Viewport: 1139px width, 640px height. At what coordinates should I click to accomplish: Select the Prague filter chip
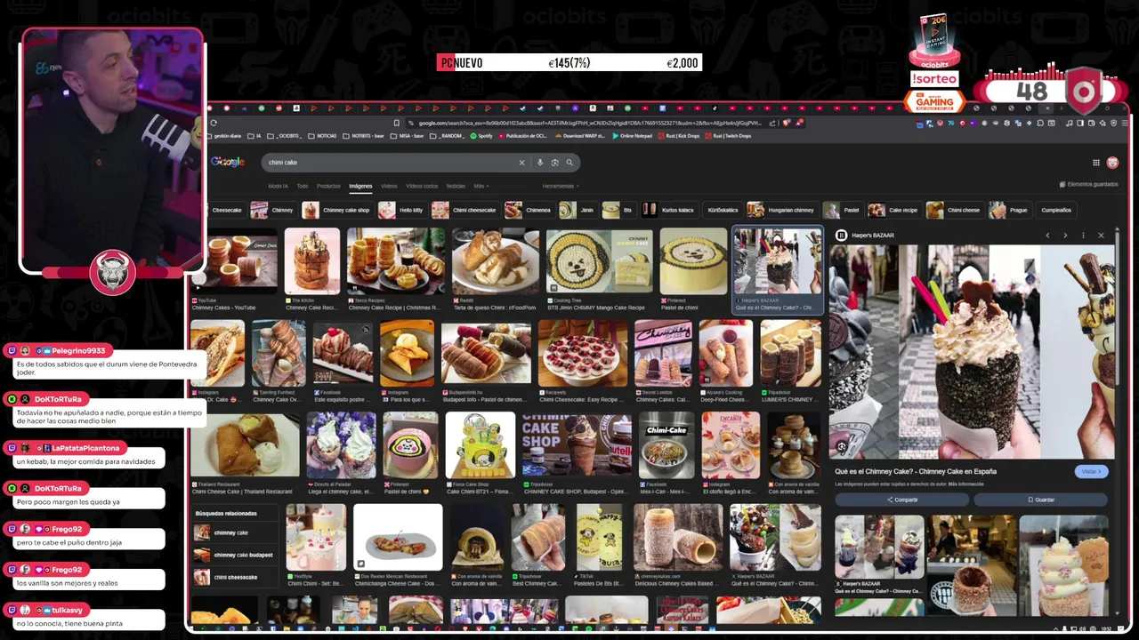click(x=1010, y=210)
